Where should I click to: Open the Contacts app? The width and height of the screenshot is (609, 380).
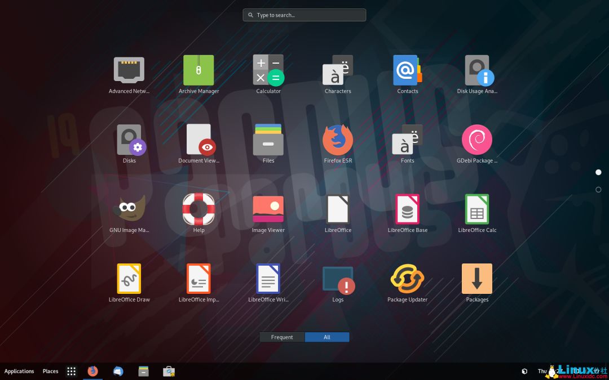(407, 70)
